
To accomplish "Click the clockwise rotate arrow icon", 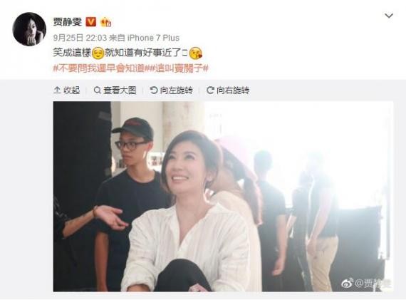I will click(210, 90).
